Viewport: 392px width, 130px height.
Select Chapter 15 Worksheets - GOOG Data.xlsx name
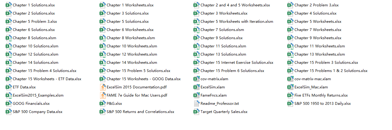coord(143,79)
